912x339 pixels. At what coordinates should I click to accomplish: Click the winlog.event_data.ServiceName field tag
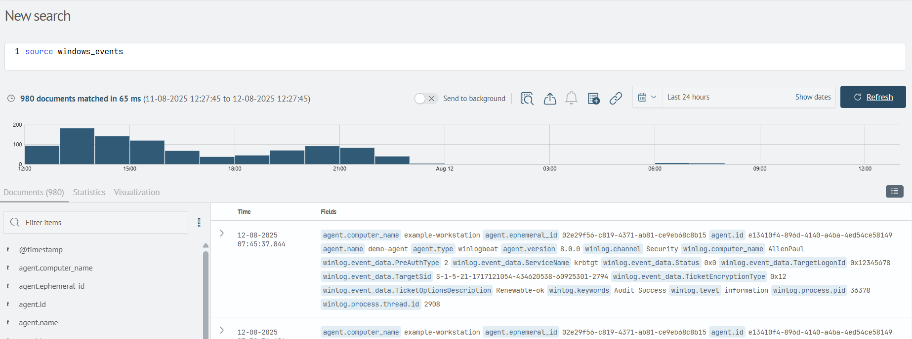[x=511, y=263]
